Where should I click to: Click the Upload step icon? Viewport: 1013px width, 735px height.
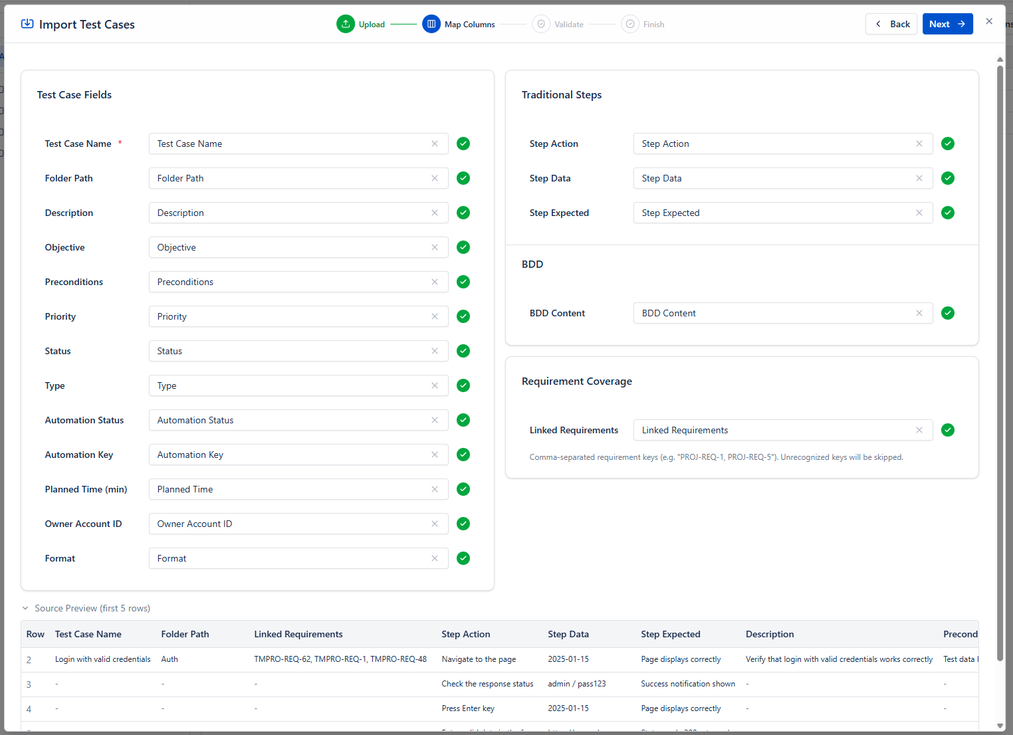346,24
